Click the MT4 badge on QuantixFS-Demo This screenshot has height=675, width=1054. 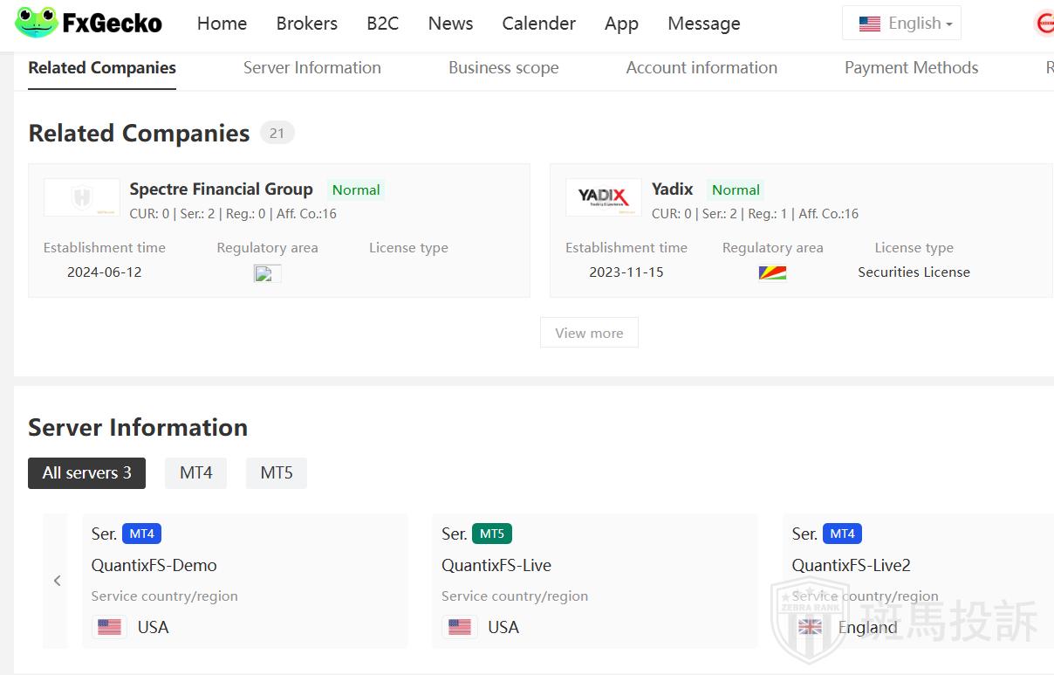tap(141, 534)
